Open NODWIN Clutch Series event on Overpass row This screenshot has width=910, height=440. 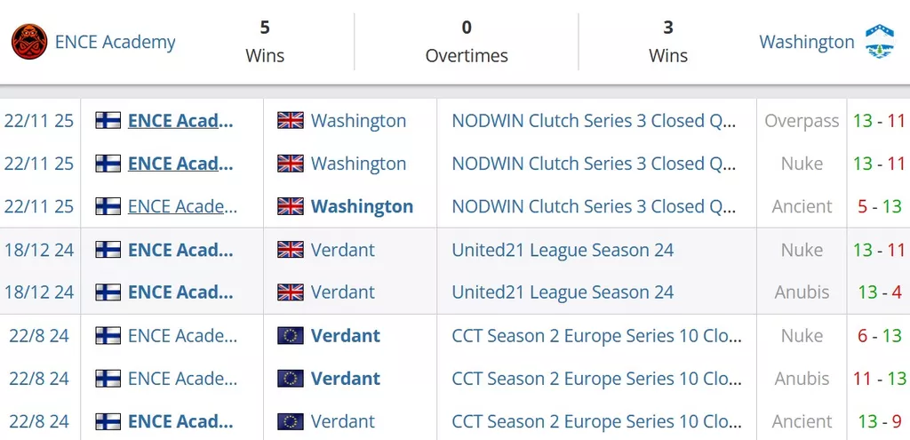(593, 121)
